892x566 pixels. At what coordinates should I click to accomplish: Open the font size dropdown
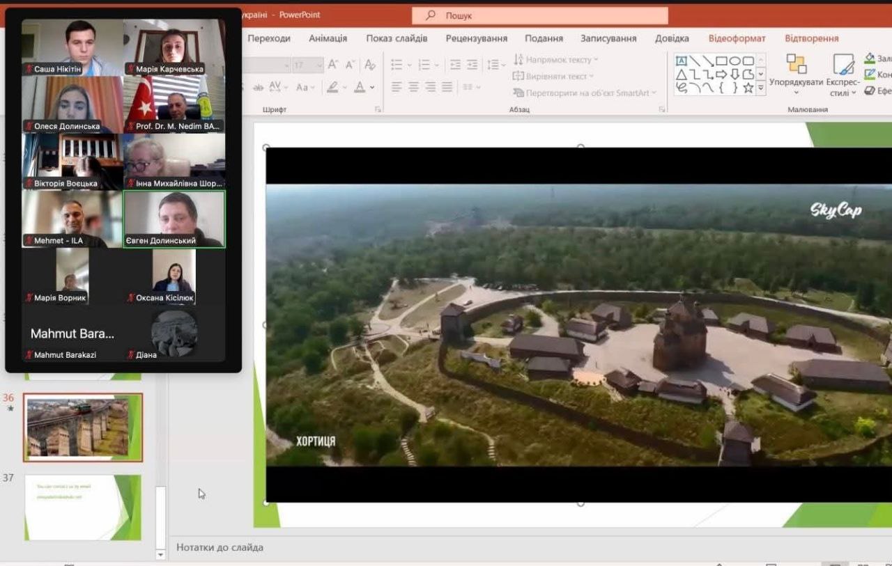coord(318,65)
